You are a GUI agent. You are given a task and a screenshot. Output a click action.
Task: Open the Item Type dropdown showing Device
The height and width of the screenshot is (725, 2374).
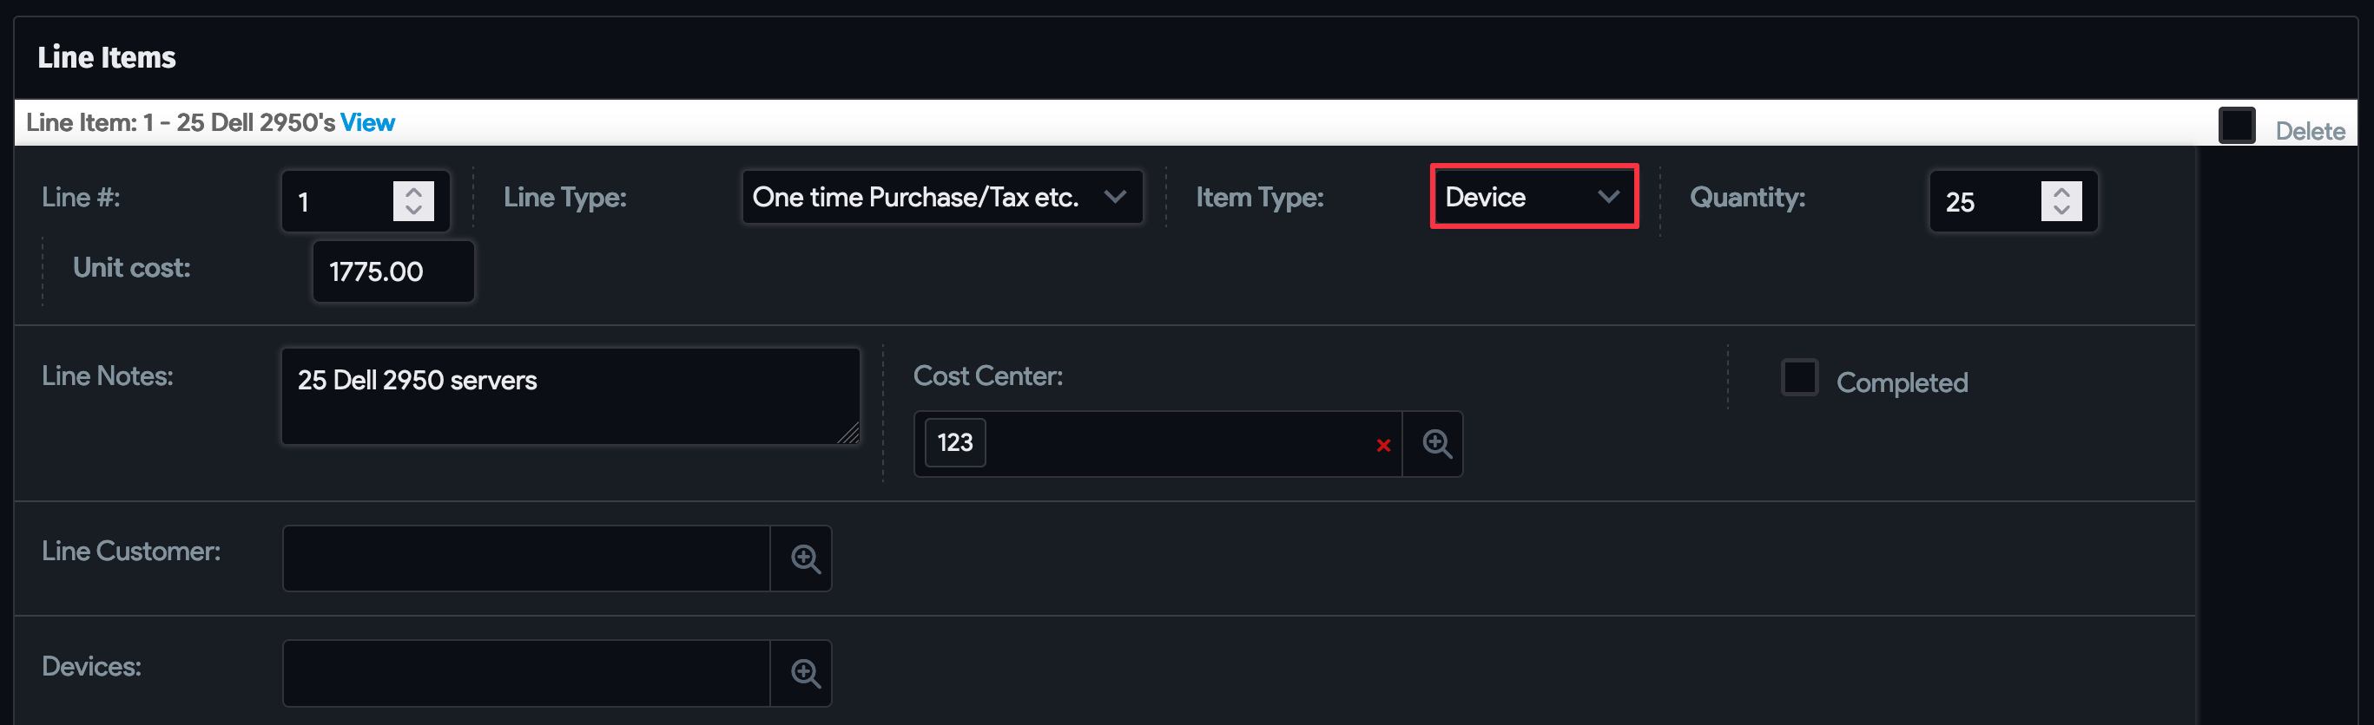[x=1533, y=196]
